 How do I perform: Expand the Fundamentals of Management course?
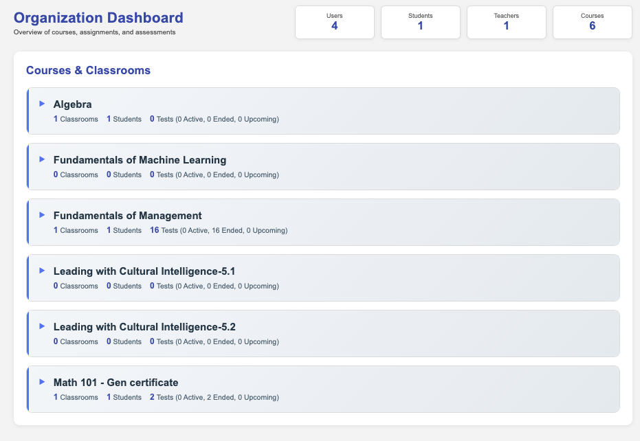42,214
